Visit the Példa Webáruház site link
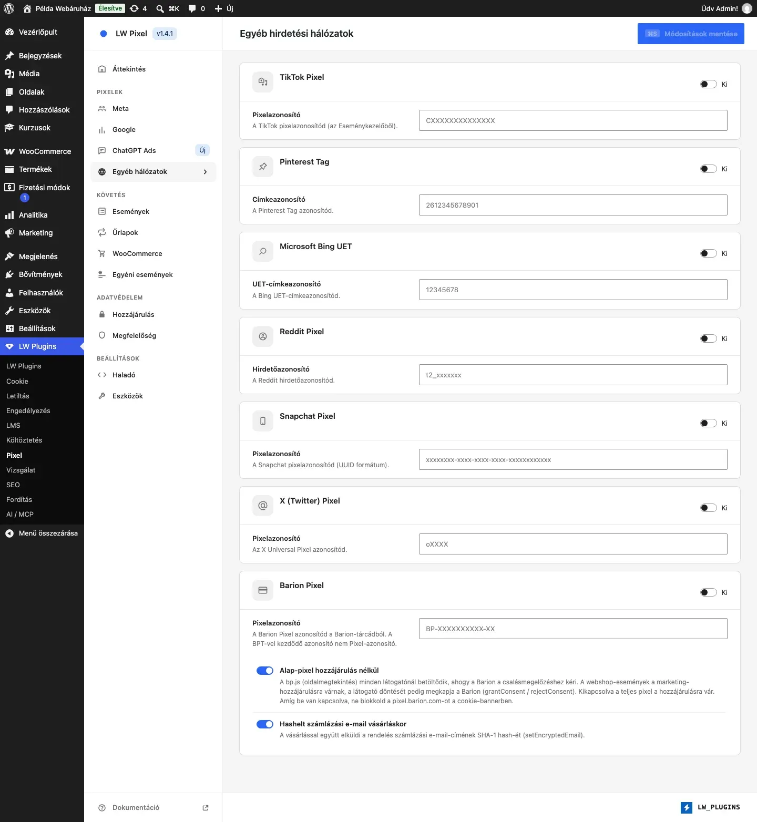 pos(57,8)
